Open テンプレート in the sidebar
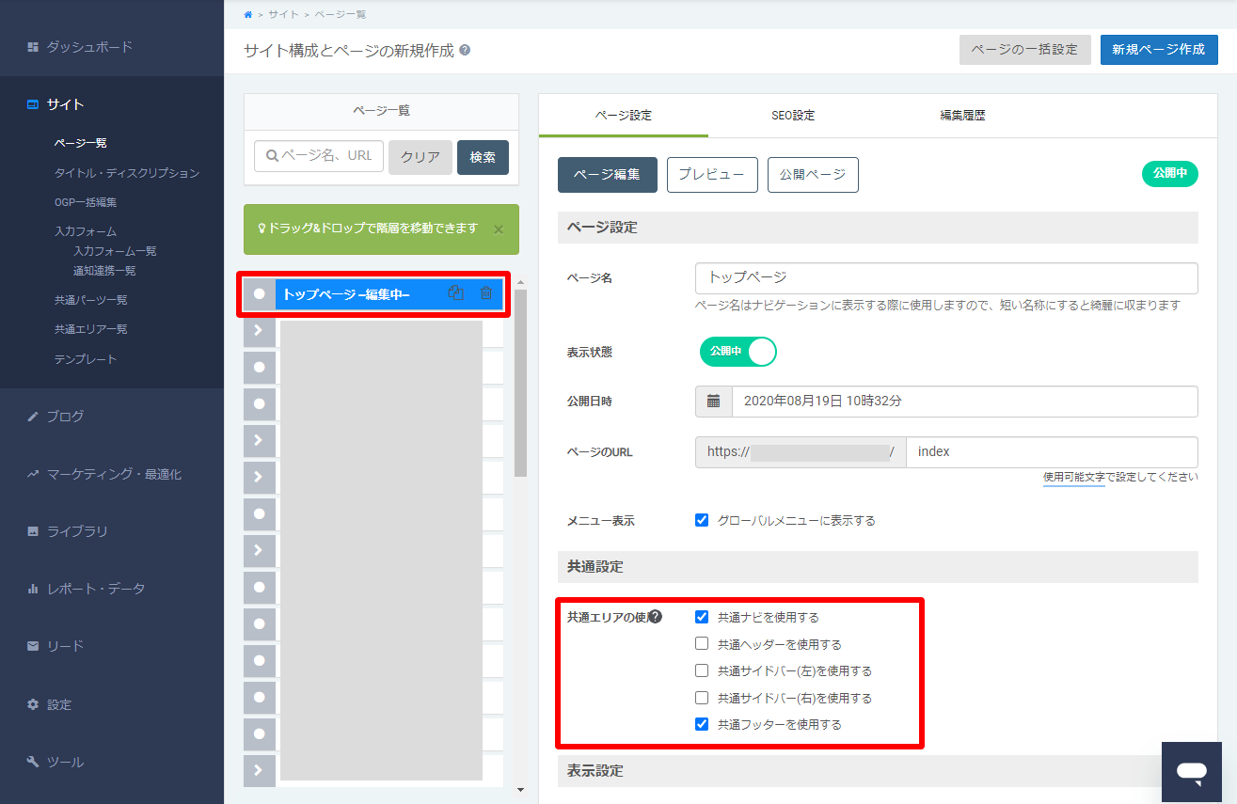Image resolution: width=1237 pixels, height=804 pixels. point(86,359)
